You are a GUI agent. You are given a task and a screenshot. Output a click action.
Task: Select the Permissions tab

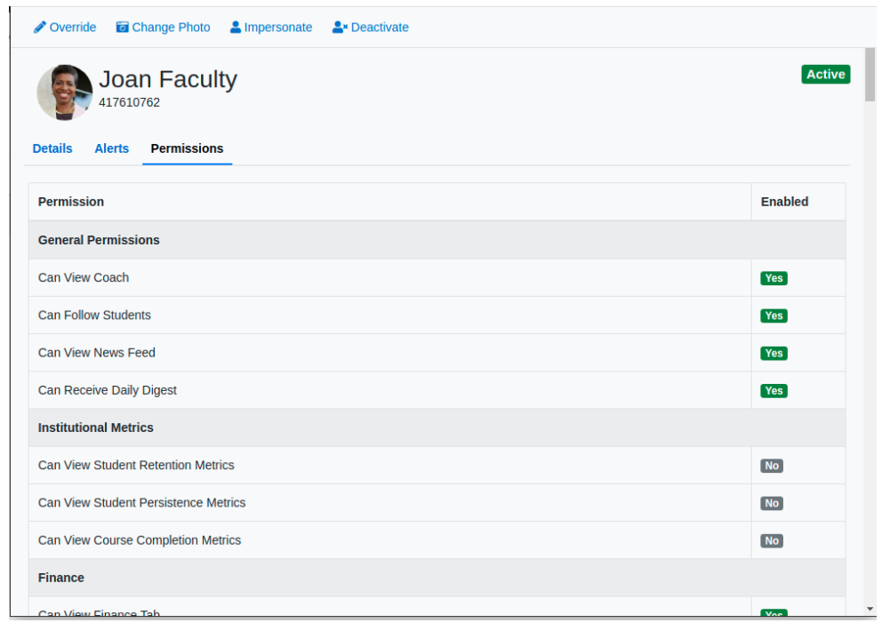click(x=187, y=148)
